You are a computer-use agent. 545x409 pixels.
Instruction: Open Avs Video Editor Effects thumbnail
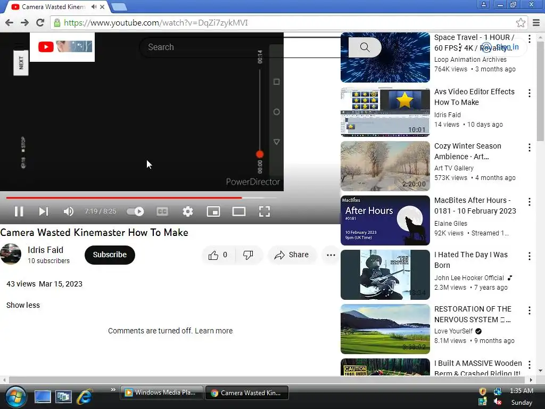point(385,112)
